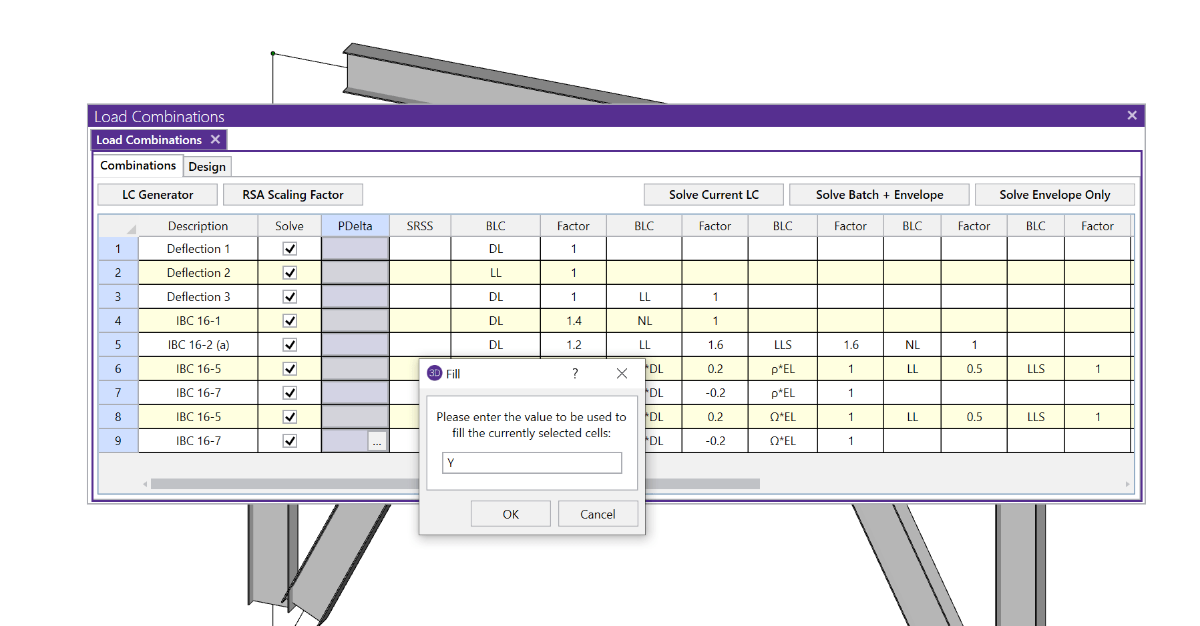
Task: Open the LC Generator
Action: [157, 194]
